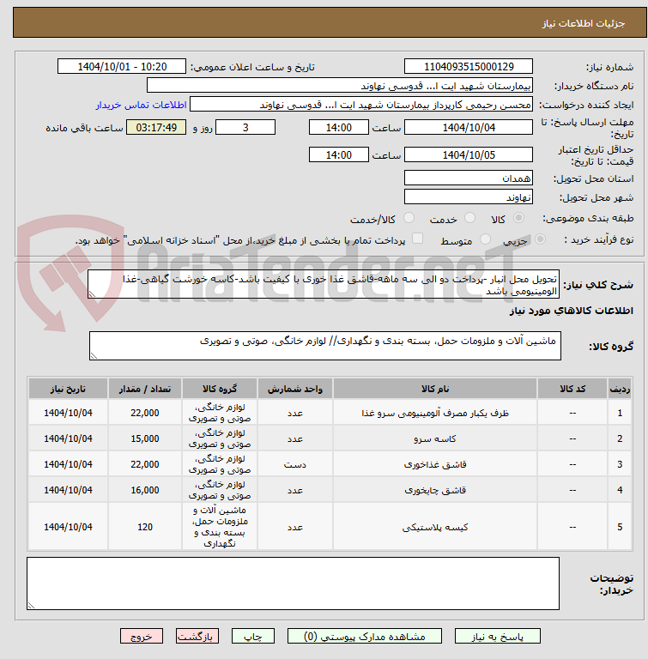648x659 pixels.
Task: Click unit 'دست' in 'قاشق غذاخوری' row
Action: pyautogui.click(x=295, y=464)
